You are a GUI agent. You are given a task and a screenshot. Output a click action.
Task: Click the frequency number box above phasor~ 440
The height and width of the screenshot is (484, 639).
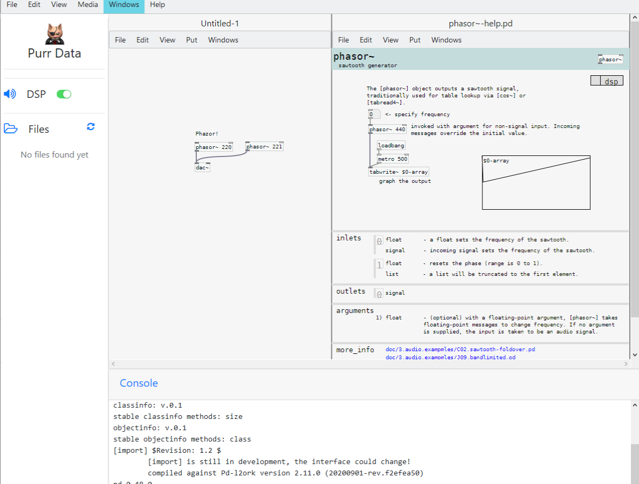pos(372,114)
